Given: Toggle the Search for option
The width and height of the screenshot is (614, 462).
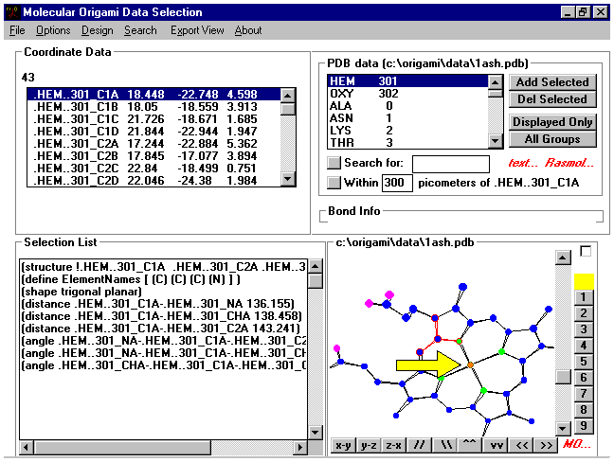Looking at the screenshot, I should point(334,164).
